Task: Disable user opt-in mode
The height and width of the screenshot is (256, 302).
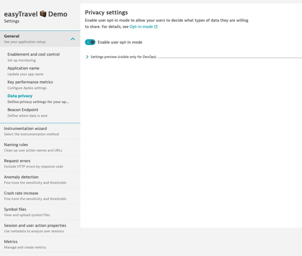Action: point(90,42)
